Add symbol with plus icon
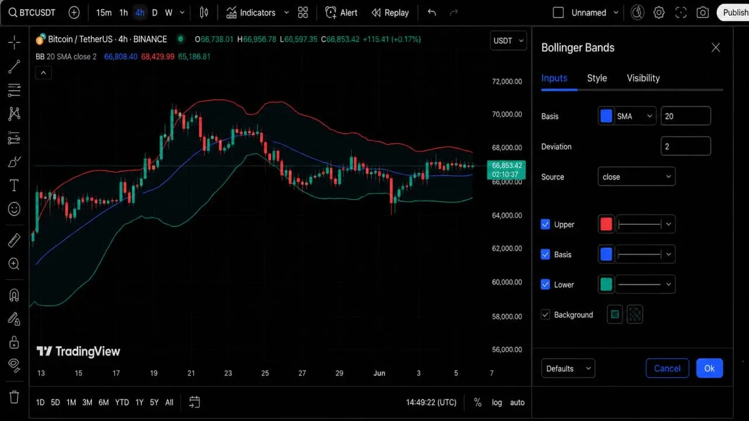749x421 pixels. tap(74, 12)
